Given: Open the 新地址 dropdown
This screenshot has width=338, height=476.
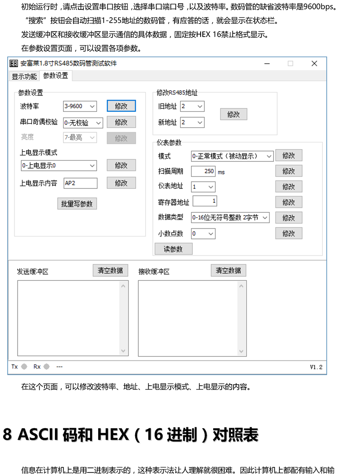Looking at the screenshot, I should (x=192, y=122).
